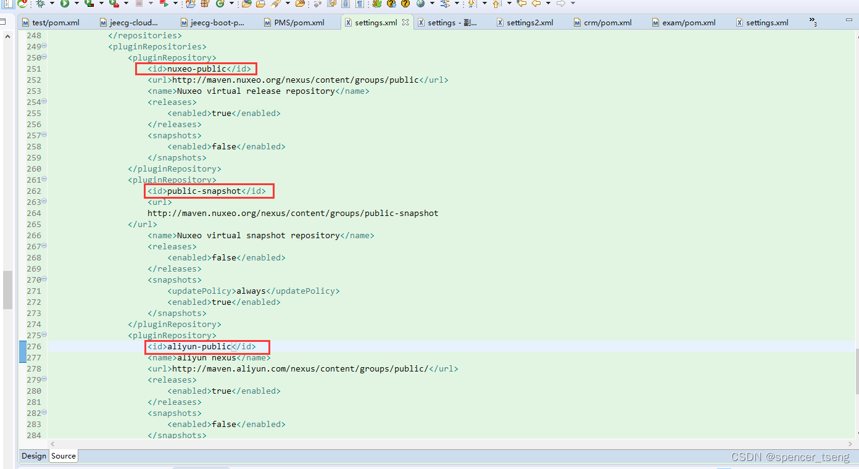Collapse the pluginRepository fold at line 275

[x=44, y=335]
